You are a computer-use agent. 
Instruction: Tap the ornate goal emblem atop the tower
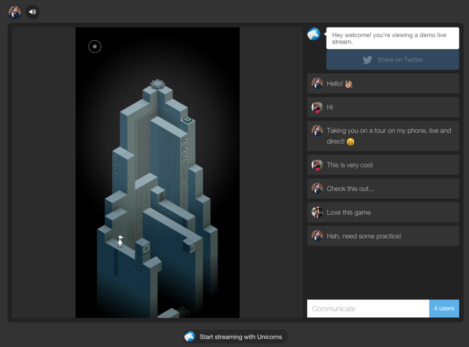[158, 84]
